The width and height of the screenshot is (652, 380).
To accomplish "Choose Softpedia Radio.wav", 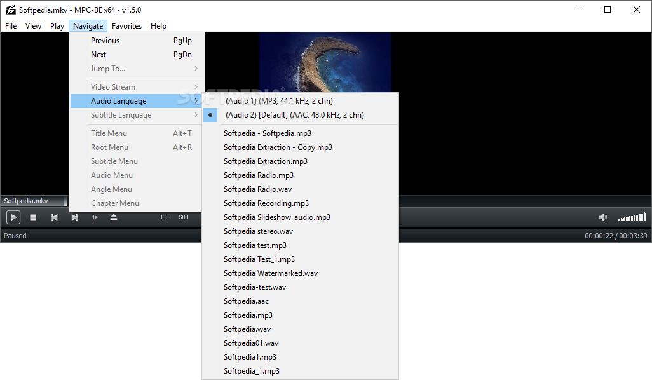I will tap(300, 189).
